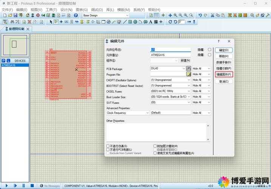Open Boot Loader Size dropdown
The height and width of the screenshot is (189, 271).
[189, 97]
